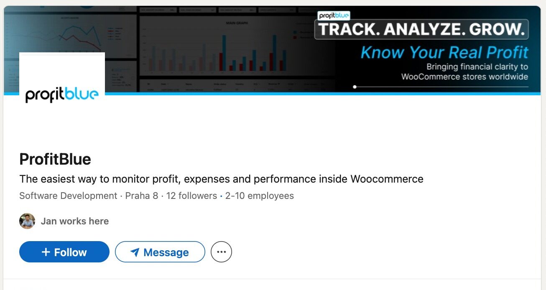Screen dimensions: 546x290
Task: Open the "Jan works here" connection link
Action: coord(75,221)
